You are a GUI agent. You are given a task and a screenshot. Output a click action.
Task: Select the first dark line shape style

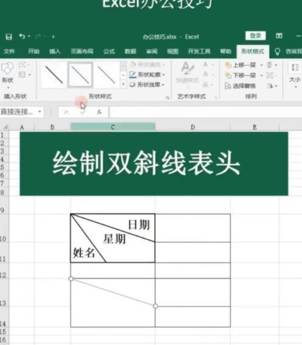[54, 75]
